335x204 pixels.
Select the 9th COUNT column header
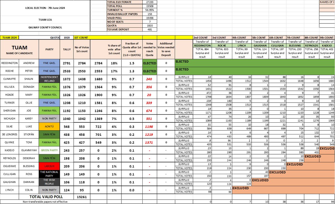[327, 37]
